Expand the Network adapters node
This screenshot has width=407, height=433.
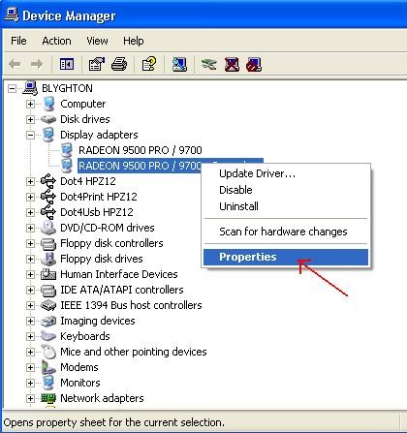click(x=30, y=398)
